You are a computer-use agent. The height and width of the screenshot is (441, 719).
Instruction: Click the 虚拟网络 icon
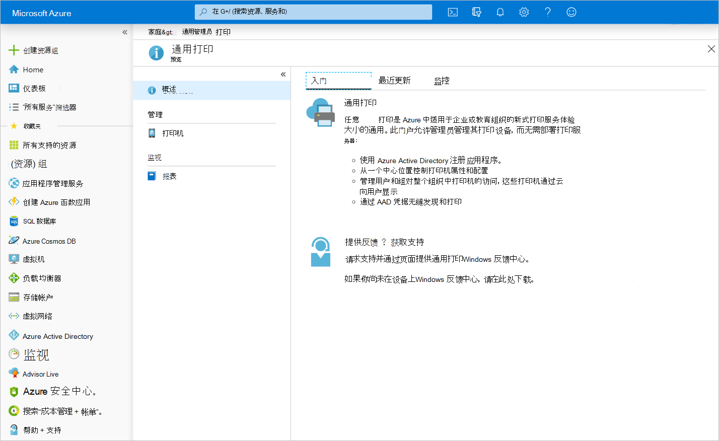pos(14,316)
